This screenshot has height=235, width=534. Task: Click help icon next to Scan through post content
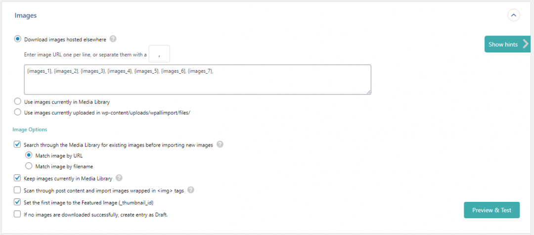(x=191, y=190)
